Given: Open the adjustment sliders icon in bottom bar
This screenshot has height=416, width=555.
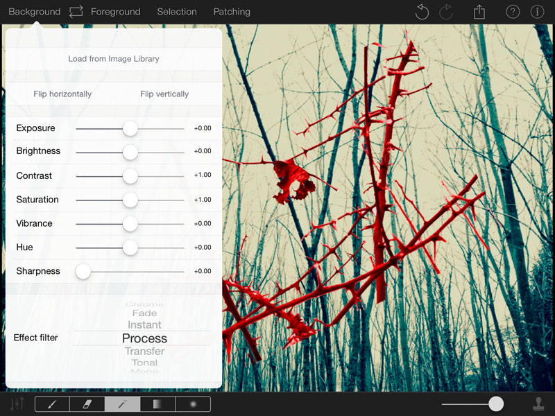Looking at the screenshot, I should (17, 404).
